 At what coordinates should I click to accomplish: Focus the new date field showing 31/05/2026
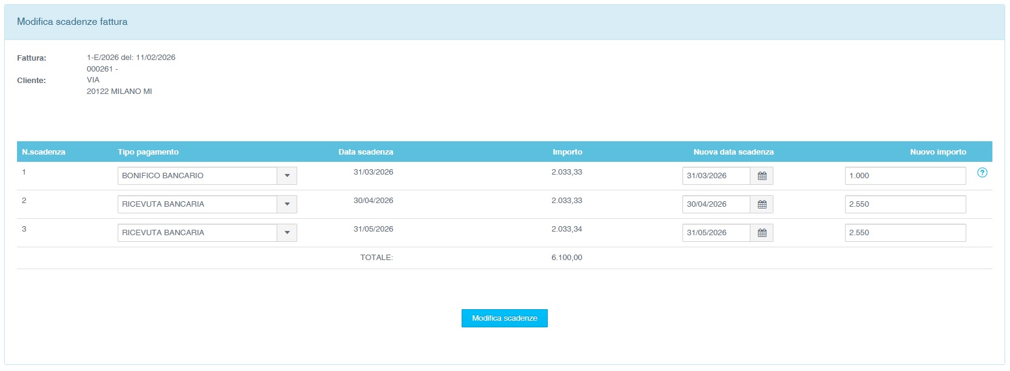pyautogui.click(x=716, y=233)
